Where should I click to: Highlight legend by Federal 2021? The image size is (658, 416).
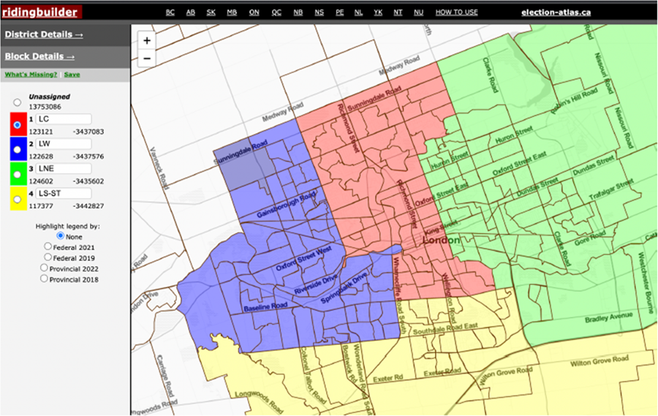pos(48,246)
